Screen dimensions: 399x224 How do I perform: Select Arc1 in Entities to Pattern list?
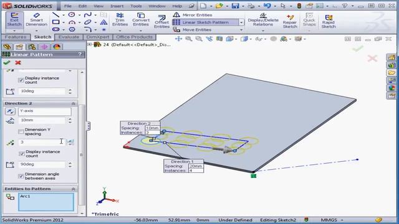[x=25, y=196]
